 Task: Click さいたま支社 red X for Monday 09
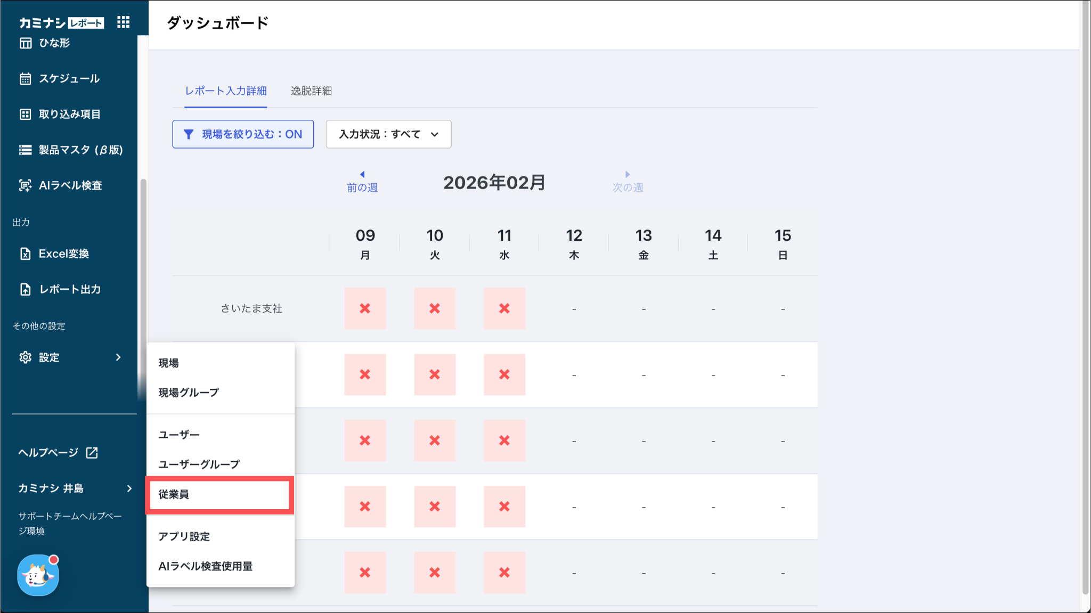pyautogui.click(x=365, y=308)
